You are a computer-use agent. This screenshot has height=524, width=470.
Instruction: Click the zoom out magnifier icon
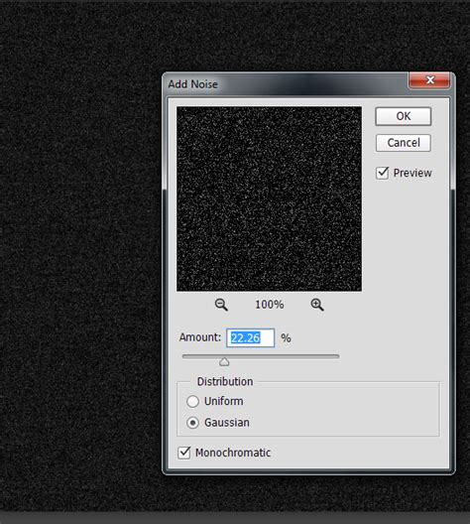pos(221,305)
